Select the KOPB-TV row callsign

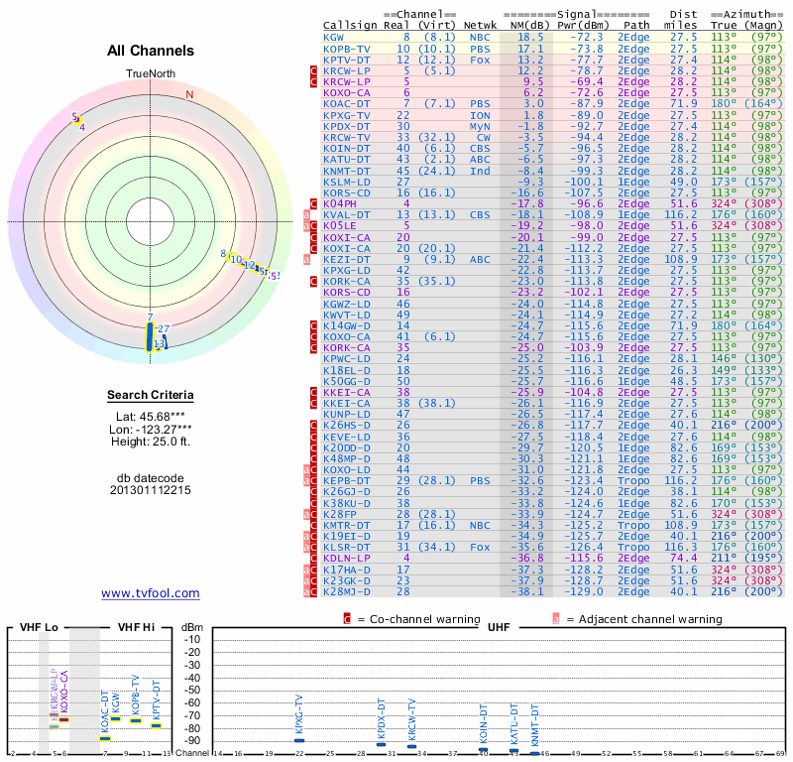(346, 48)
